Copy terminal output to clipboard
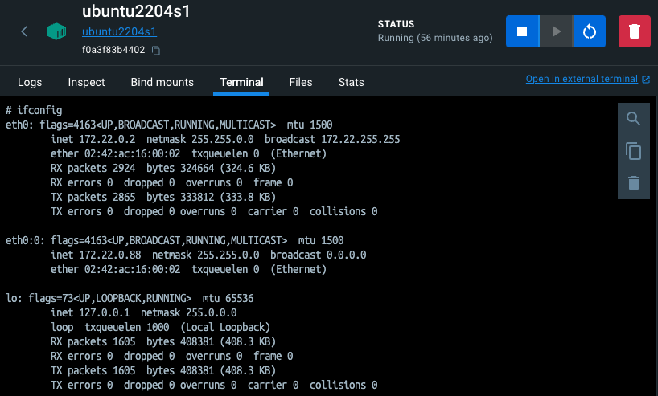 click(x=633, y=151)
